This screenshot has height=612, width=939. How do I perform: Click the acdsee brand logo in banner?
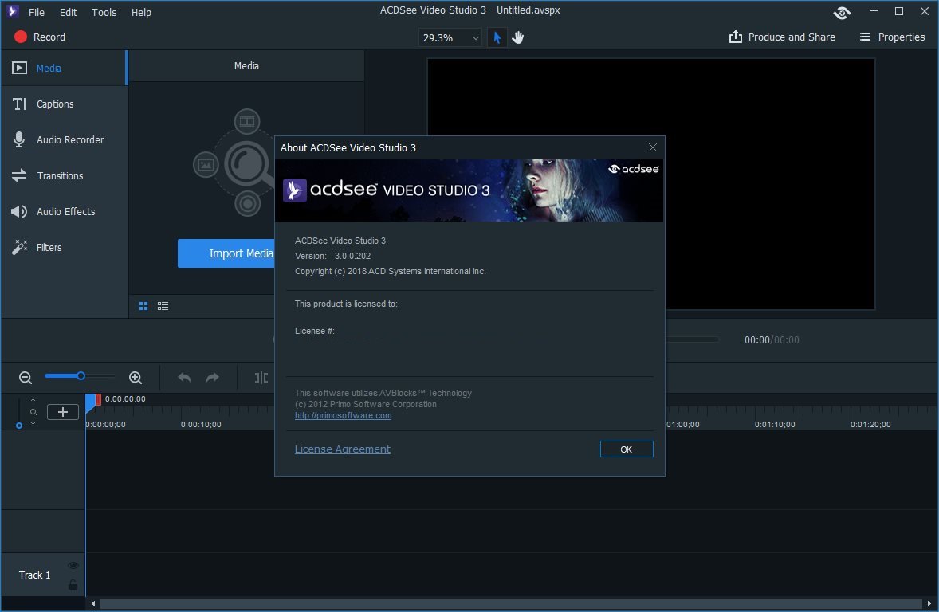point(634,169)
